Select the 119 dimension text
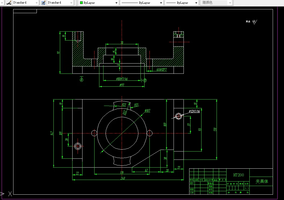The width and height of the screenshot is (284, 200). coord(122,173)
